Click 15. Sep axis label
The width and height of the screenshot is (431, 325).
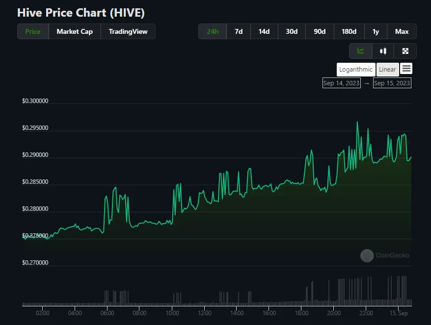[x=399, y=313]
